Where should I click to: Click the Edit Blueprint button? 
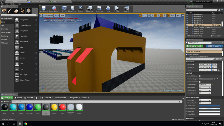(215, 46)
